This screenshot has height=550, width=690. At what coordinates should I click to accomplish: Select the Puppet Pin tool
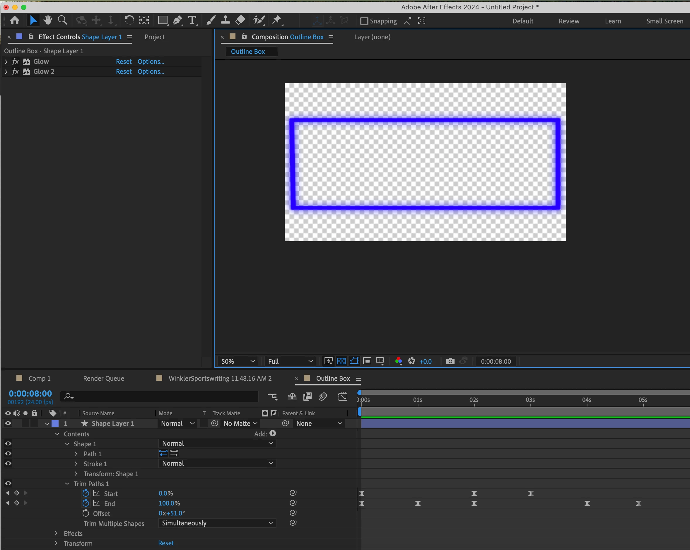[276, 21]
